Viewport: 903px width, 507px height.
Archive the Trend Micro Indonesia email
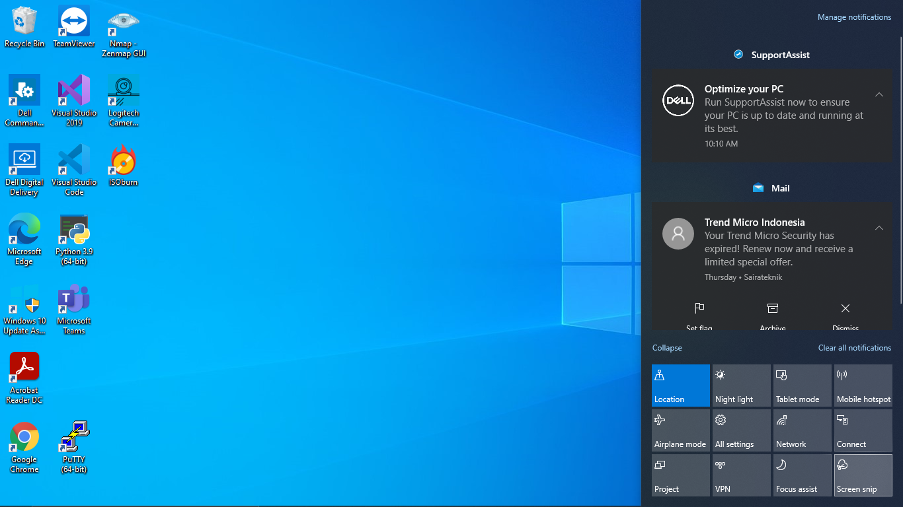pos(772,317)
